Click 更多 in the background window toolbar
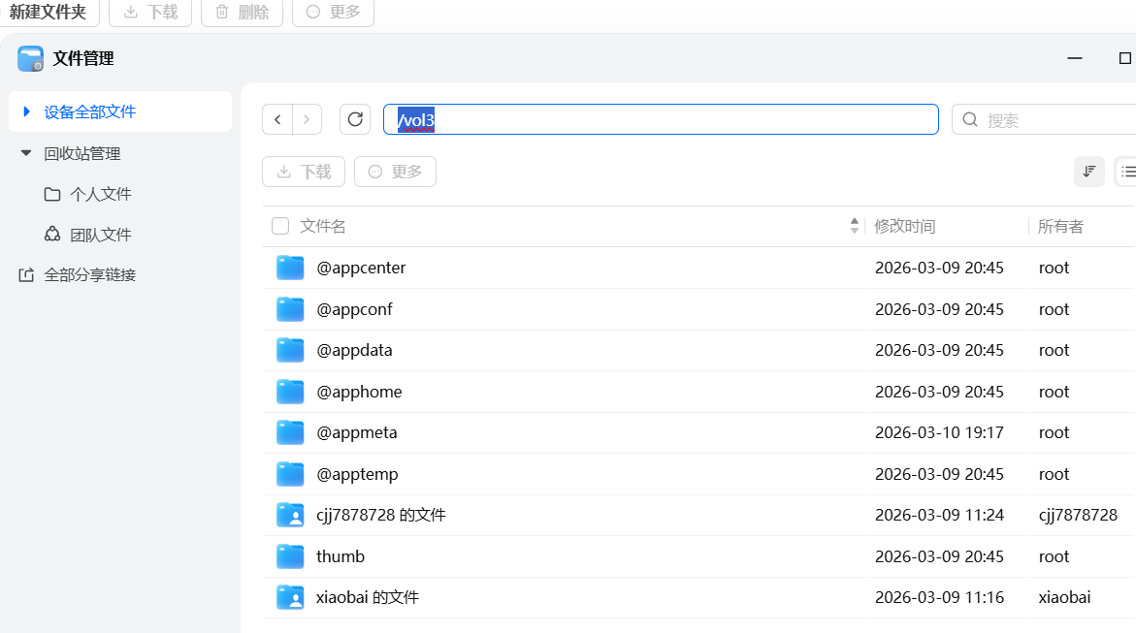The width and height of the screenshot is (1136, 633). pyautogui.click(x=334, y=13)
